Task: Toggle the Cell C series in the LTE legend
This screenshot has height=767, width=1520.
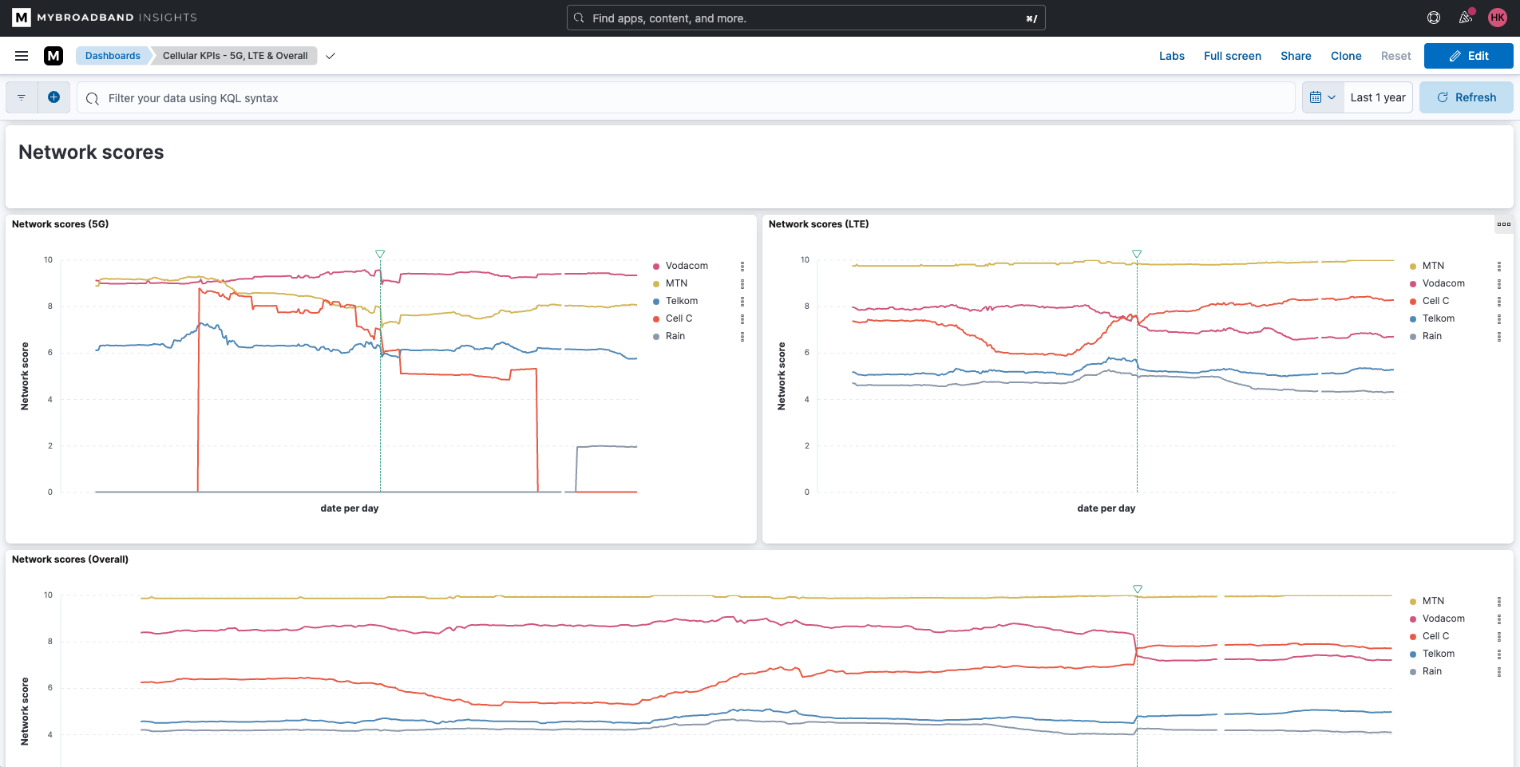Action: (x=1435, y=301)
